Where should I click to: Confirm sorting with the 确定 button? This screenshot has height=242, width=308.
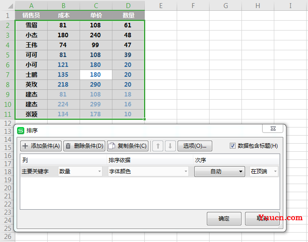[x=224, y=219]
